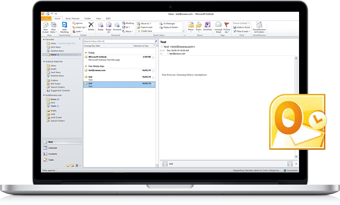
Task: Open the Junk E-mail folder
Action: pos(54,117)
